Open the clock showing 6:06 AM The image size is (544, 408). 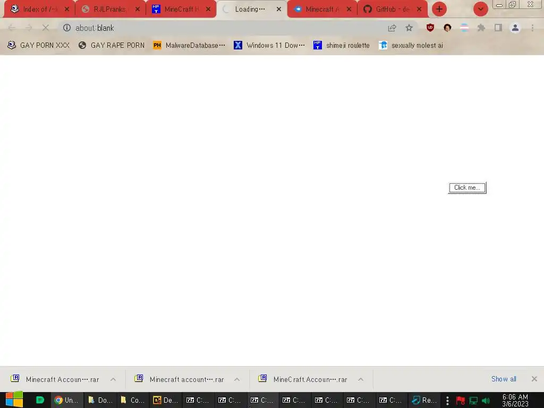click(x=515, y=400)
